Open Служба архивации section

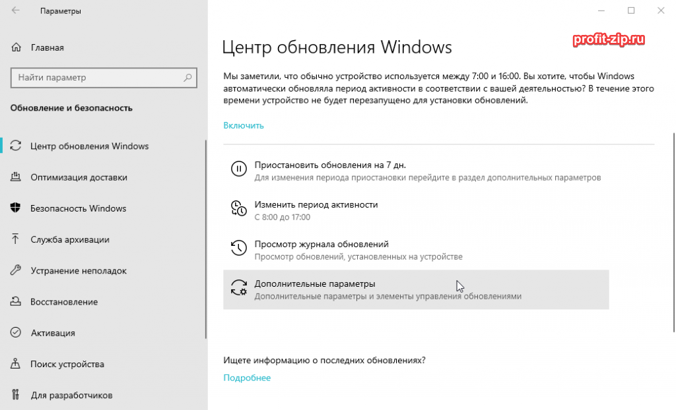[70, 240]
